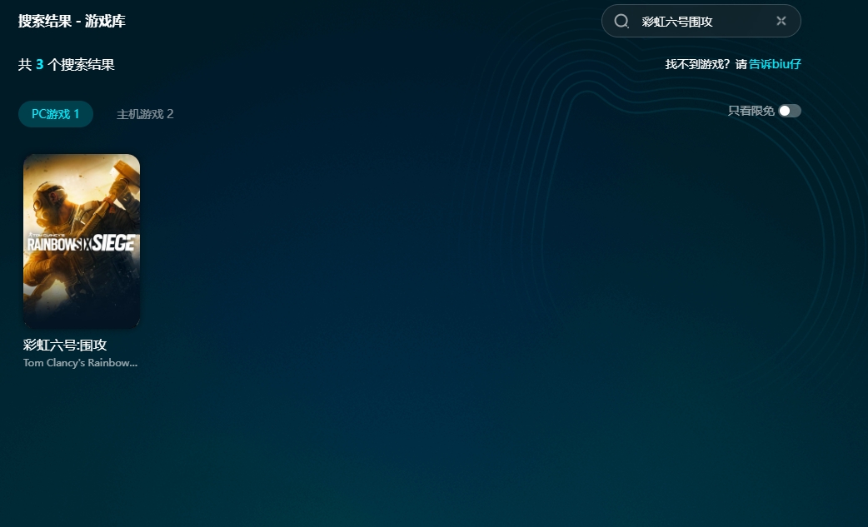Switch to the PC游戏 1 tab

(55, 114)
